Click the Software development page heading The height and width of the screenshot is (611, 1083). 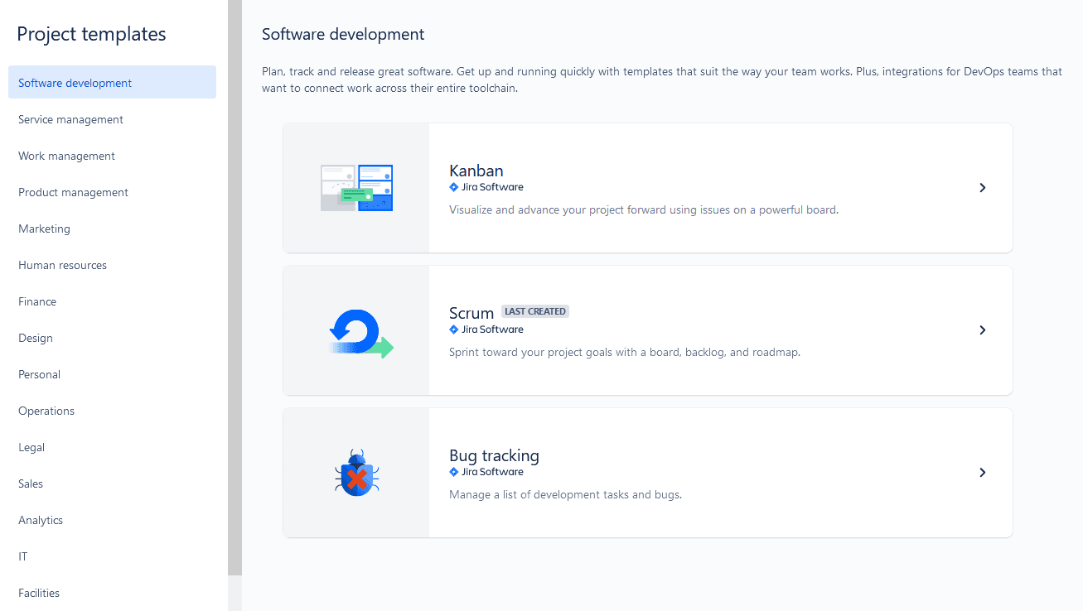[x=343, y=34]
